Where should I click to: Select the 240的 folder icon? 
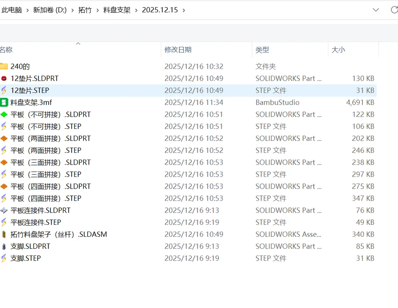point(4,66)
